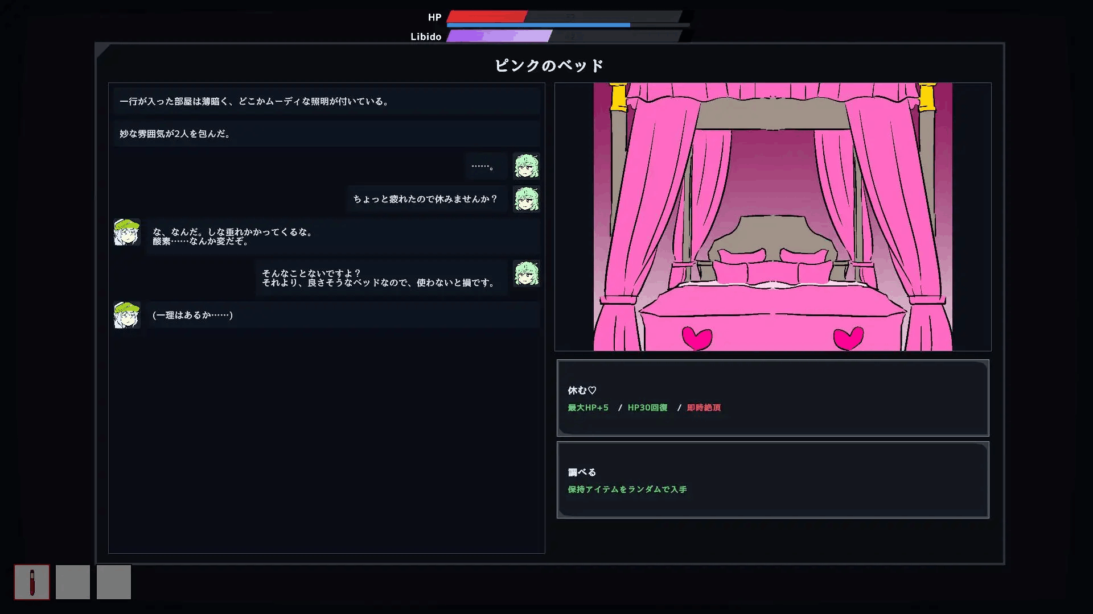Click the red 即時絶頂 effect text

coord(704,408)
